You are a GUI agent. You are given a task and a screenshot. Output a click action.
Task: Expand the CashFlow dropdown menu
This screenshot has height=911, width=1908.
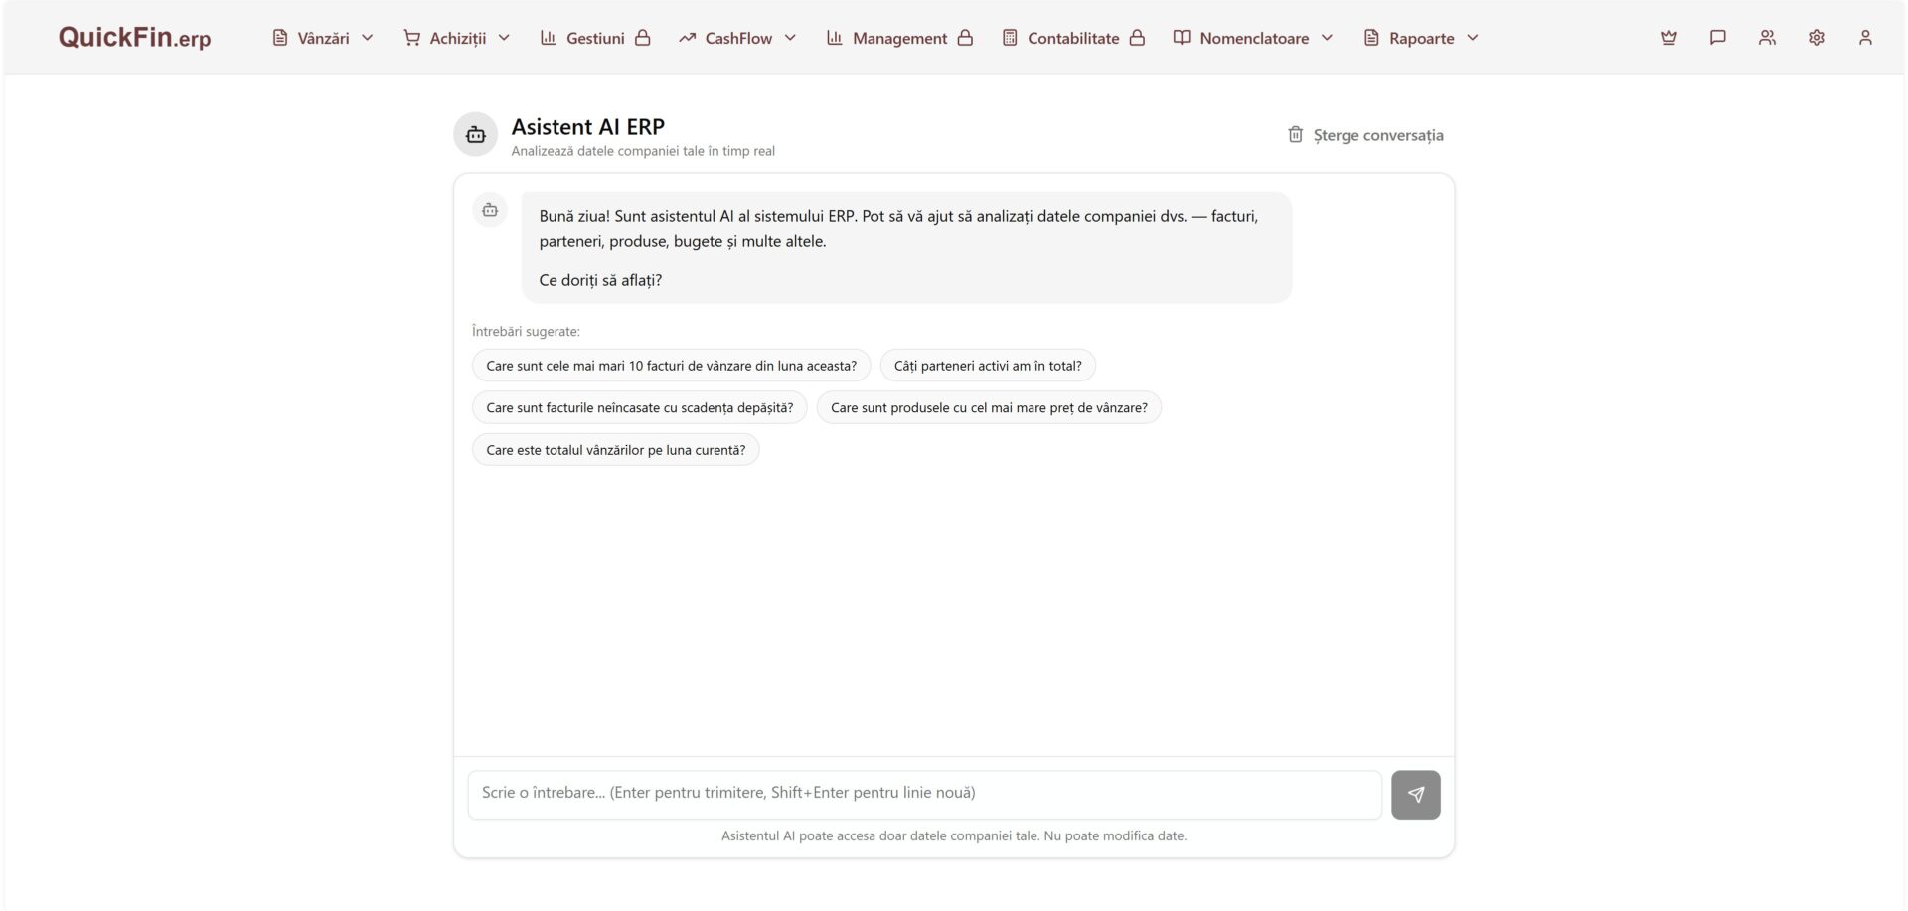point(737,38)
